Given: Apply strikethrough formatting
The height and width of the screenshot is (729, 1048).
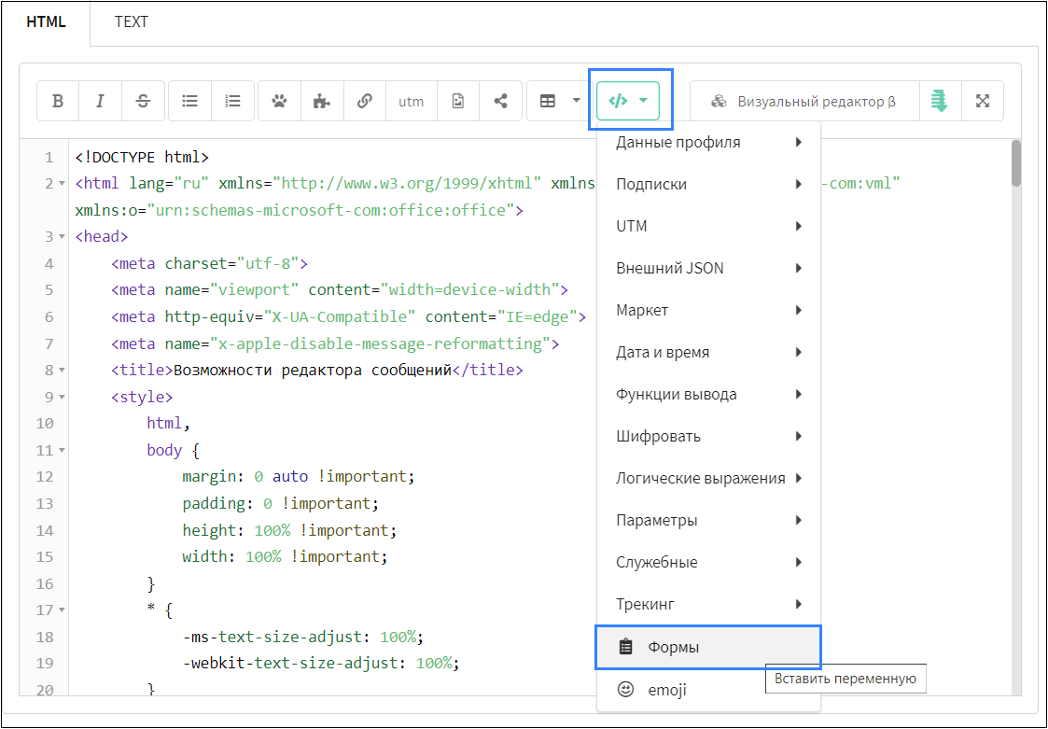Looking at the screenshot, I should [x=143, y=101].
